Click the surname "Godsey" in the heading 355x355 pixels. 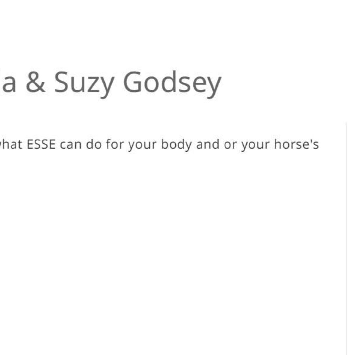pyautogui.click(x=172, y=83)
